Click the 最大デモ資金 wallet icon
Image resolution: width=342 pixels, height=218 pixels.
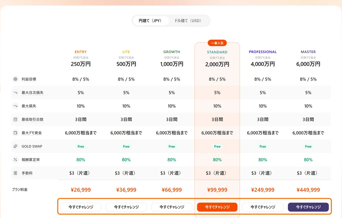15,133
